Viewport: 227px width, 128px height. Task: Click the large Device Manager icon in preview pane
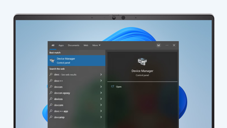tap(142, 61)
